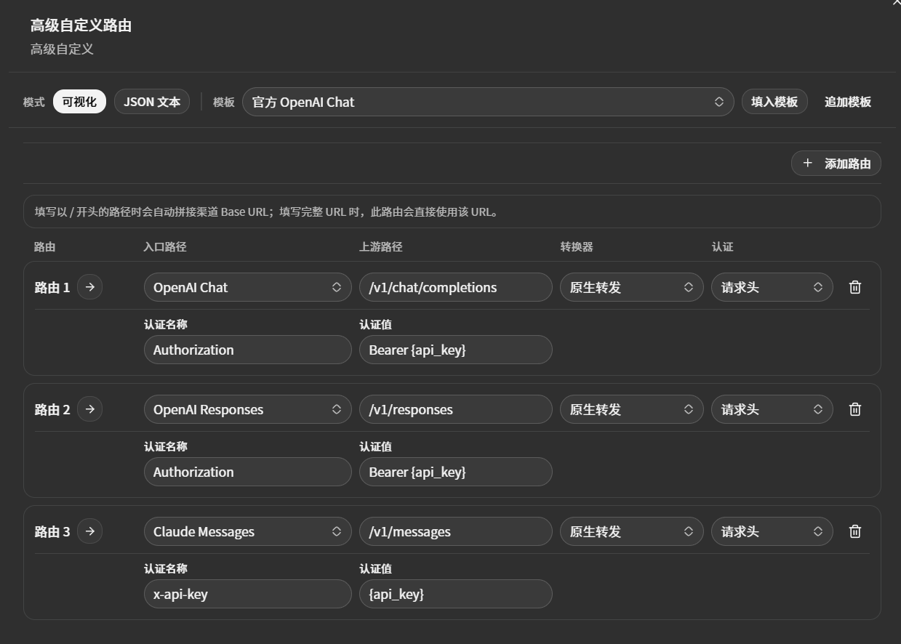Open 路由 3 认证 请求头 dropdown
This screenshot has width=901, height=644.
click(x=772, y=531)
